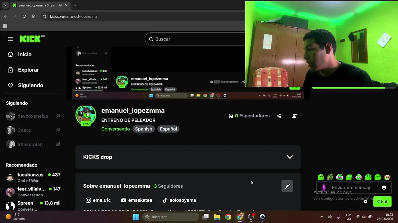
Task: Open facubanzas recommended channel
Action: (33, 177)
